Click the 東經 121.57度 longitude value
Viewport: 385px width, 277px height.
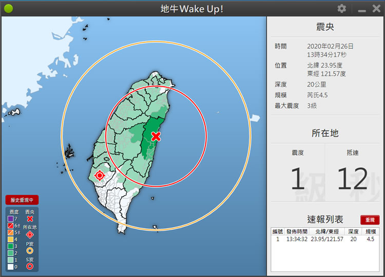tap(326, 73)
